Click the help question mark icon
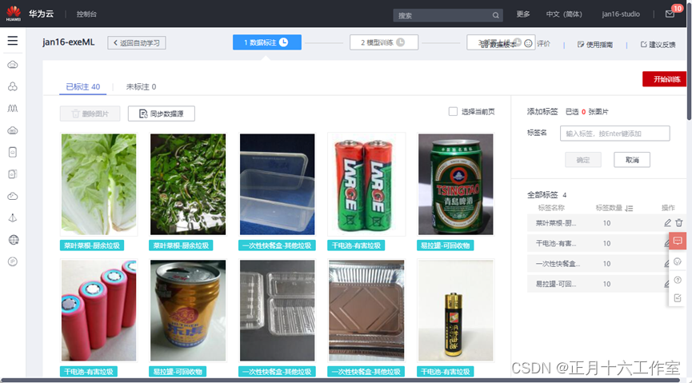Screen dimensions: 692x383 678,280
